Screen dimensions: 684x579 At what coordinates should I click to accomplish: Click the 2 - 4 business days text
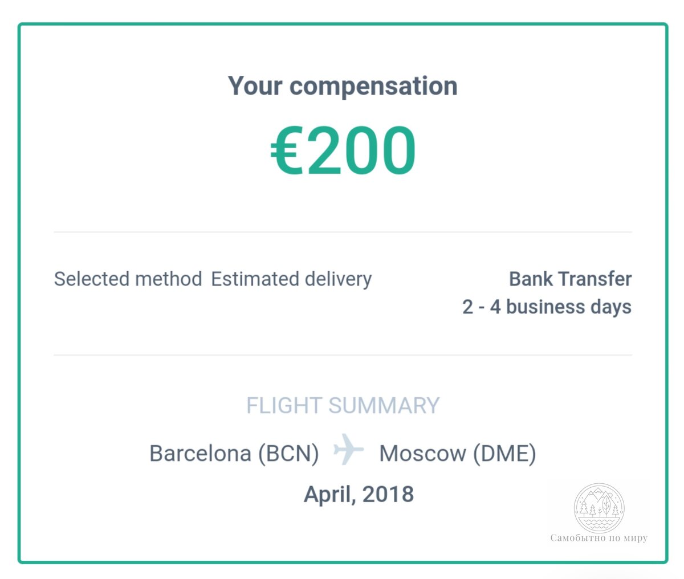tap(547, 307)
